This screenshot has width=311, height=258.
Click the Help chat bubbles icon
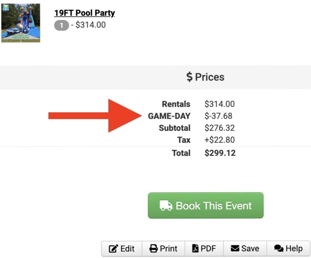279,248
